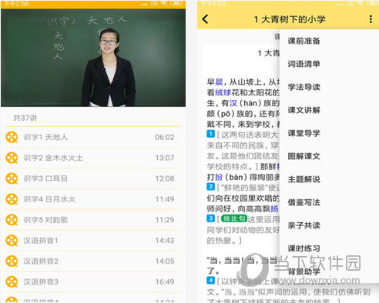
Task: Tap the blue linked character 汉
Action: [x=233, y=103]
